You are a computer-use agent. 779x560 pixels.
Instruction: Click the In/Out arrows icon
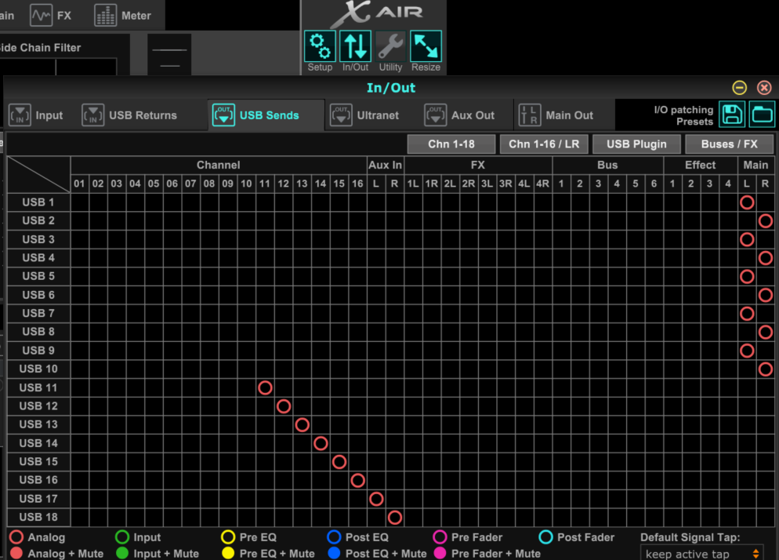click(355, 46)
